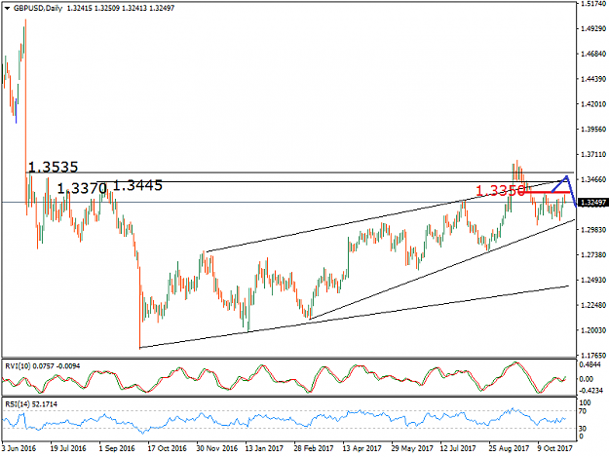Click the 1.39560 price axis value

[x=593, y=130]
